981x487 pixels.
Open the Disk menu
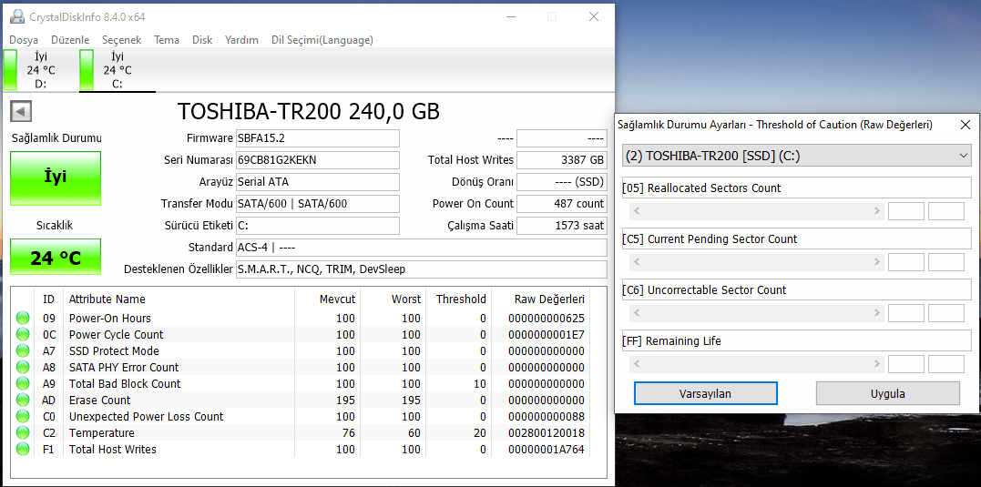point(202,40)
